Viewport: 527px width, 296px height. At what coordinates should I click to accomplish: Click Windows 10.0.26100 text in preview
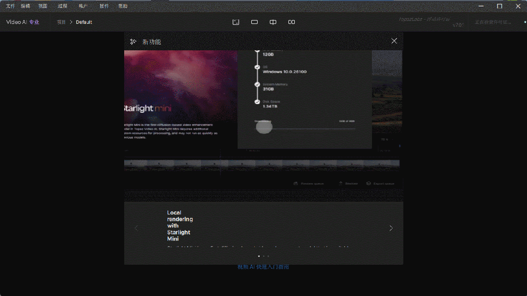coord(285,72)
